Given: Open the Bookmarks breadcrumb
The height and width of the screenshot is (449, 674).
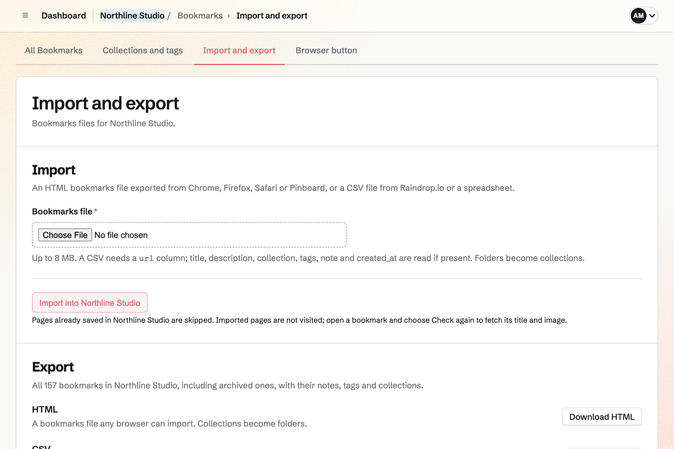Looking at the screenshot, I should (x=200, y=15).
